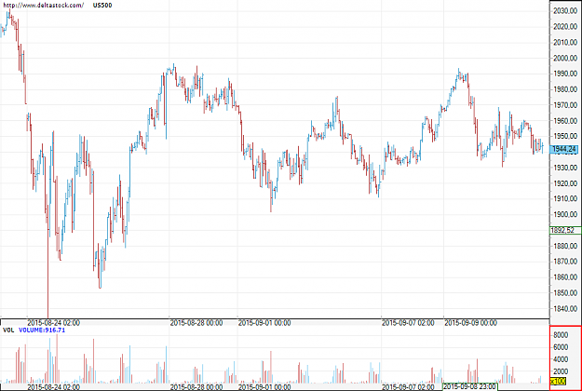Click the yellow x100 volume multiplier tag
The height and width of the screenshot is (391, 582).
tap(558, 382)
